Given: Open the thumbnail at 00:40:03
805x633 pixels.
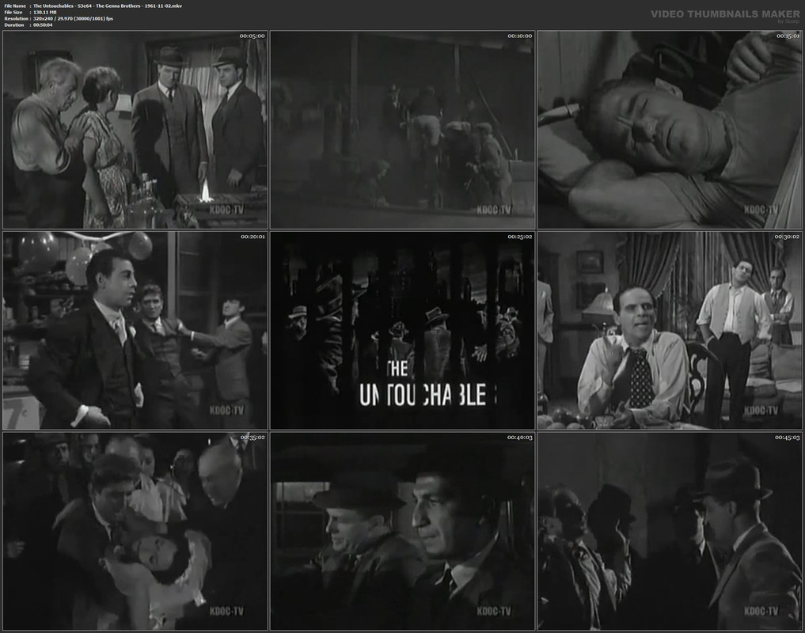Looking at the screenshot, I should coord(402,532).
